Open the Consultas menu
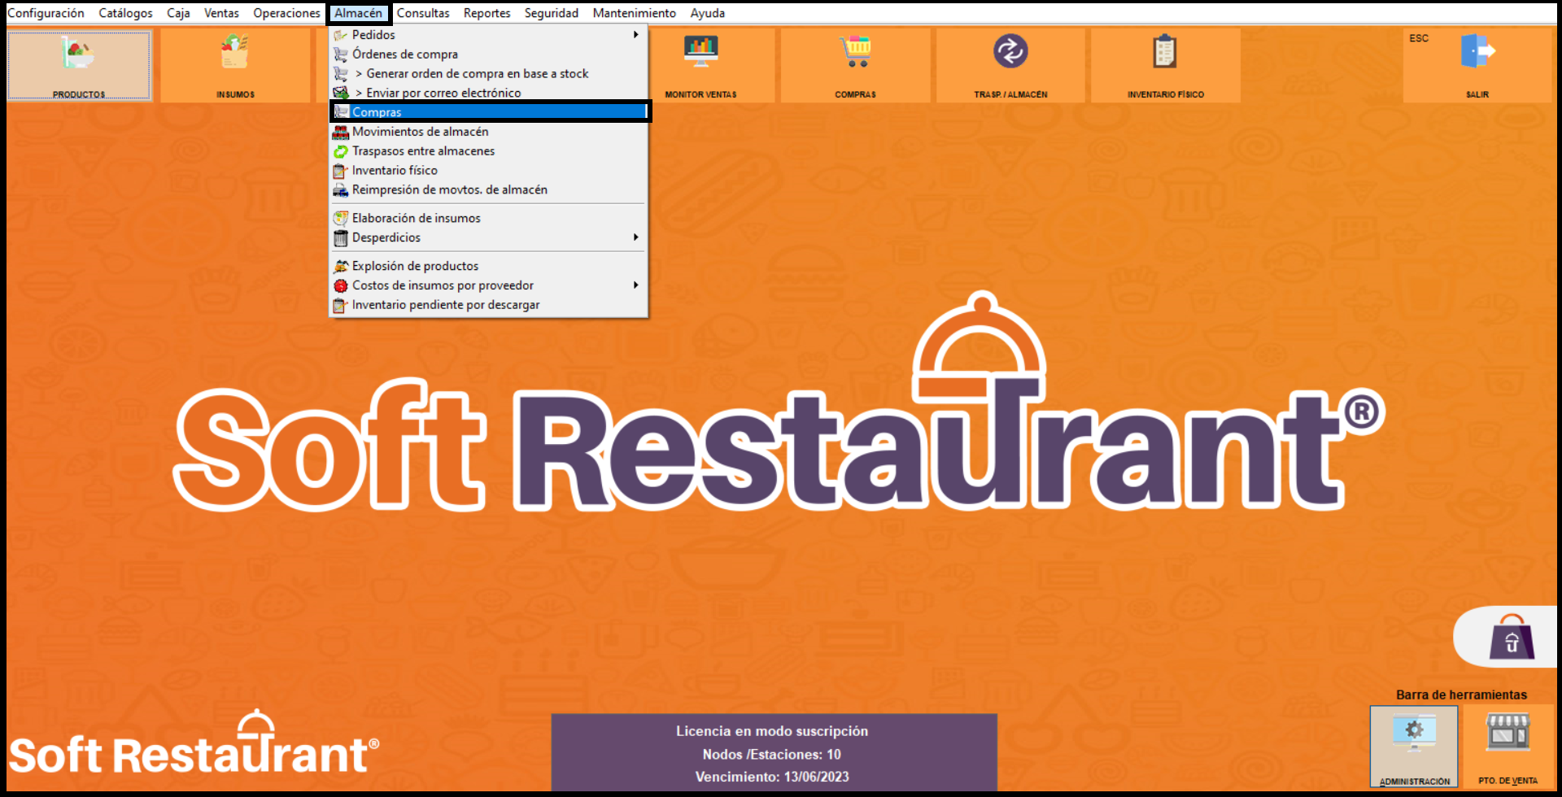Screen dimensions: 1562x797 tap(423, 13)
